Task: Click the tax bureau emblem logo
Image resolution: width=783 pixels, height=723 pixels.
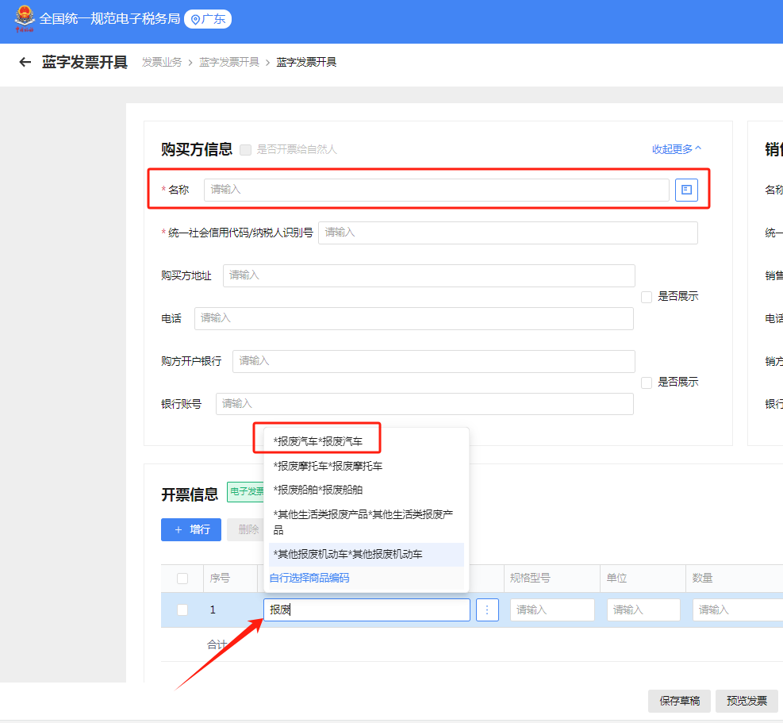Action: pyautogui.click(x=24, y=18)
